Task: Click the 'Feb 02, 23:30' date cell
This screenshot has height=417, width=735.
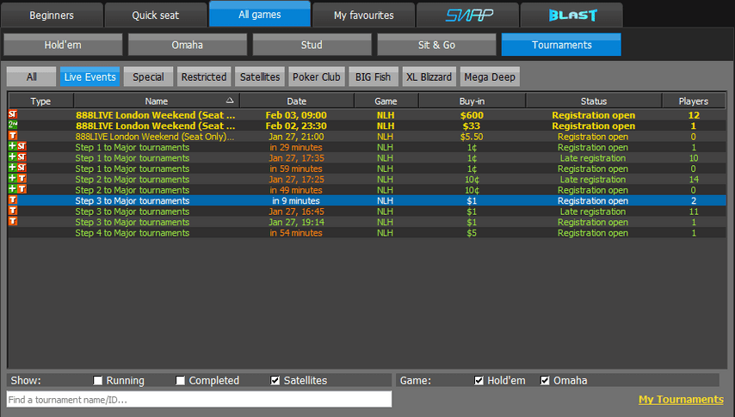Action: pyautogui.click(x=296, y=126)
